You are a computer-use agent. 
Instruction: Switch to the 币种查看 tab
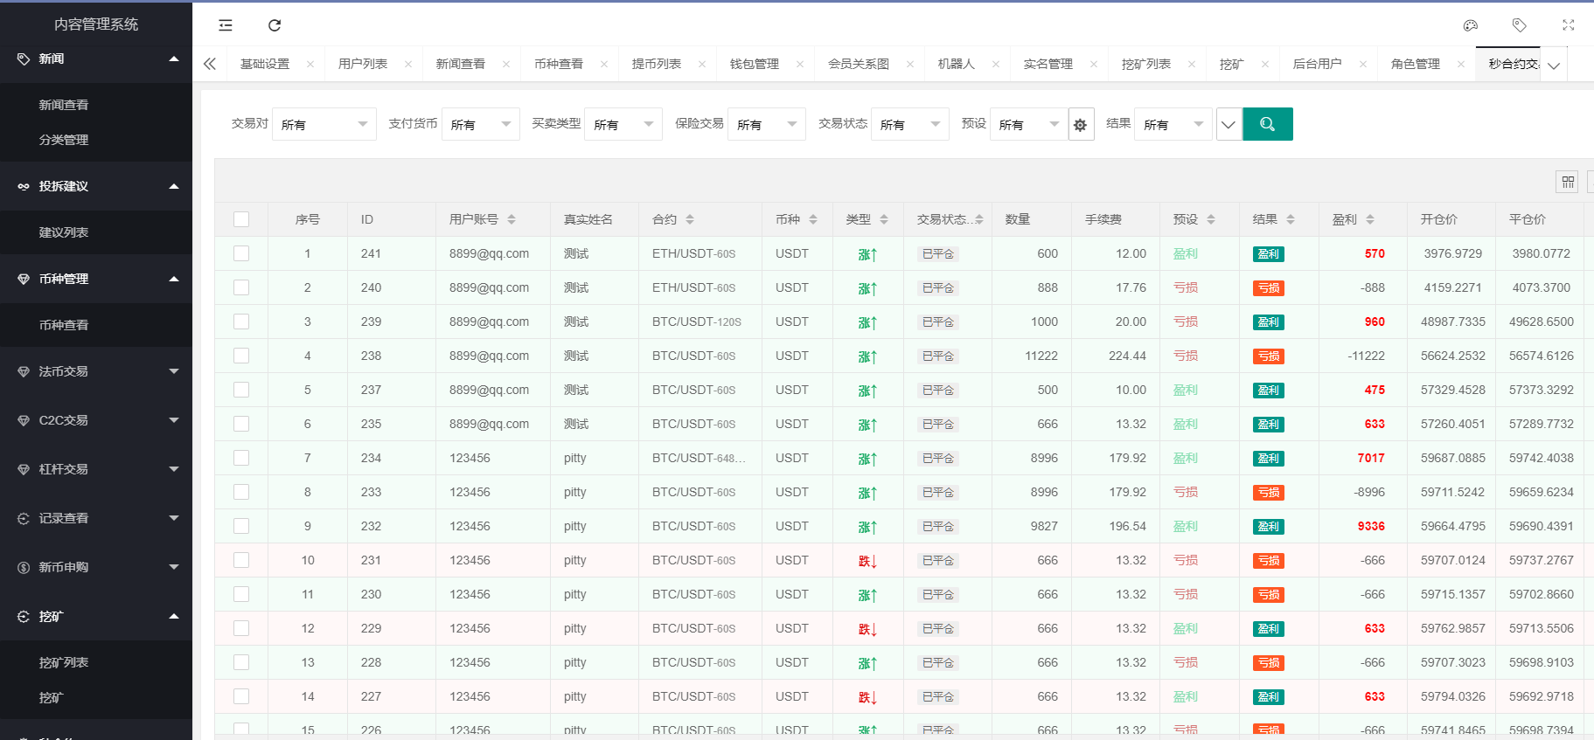pos(559,64)
